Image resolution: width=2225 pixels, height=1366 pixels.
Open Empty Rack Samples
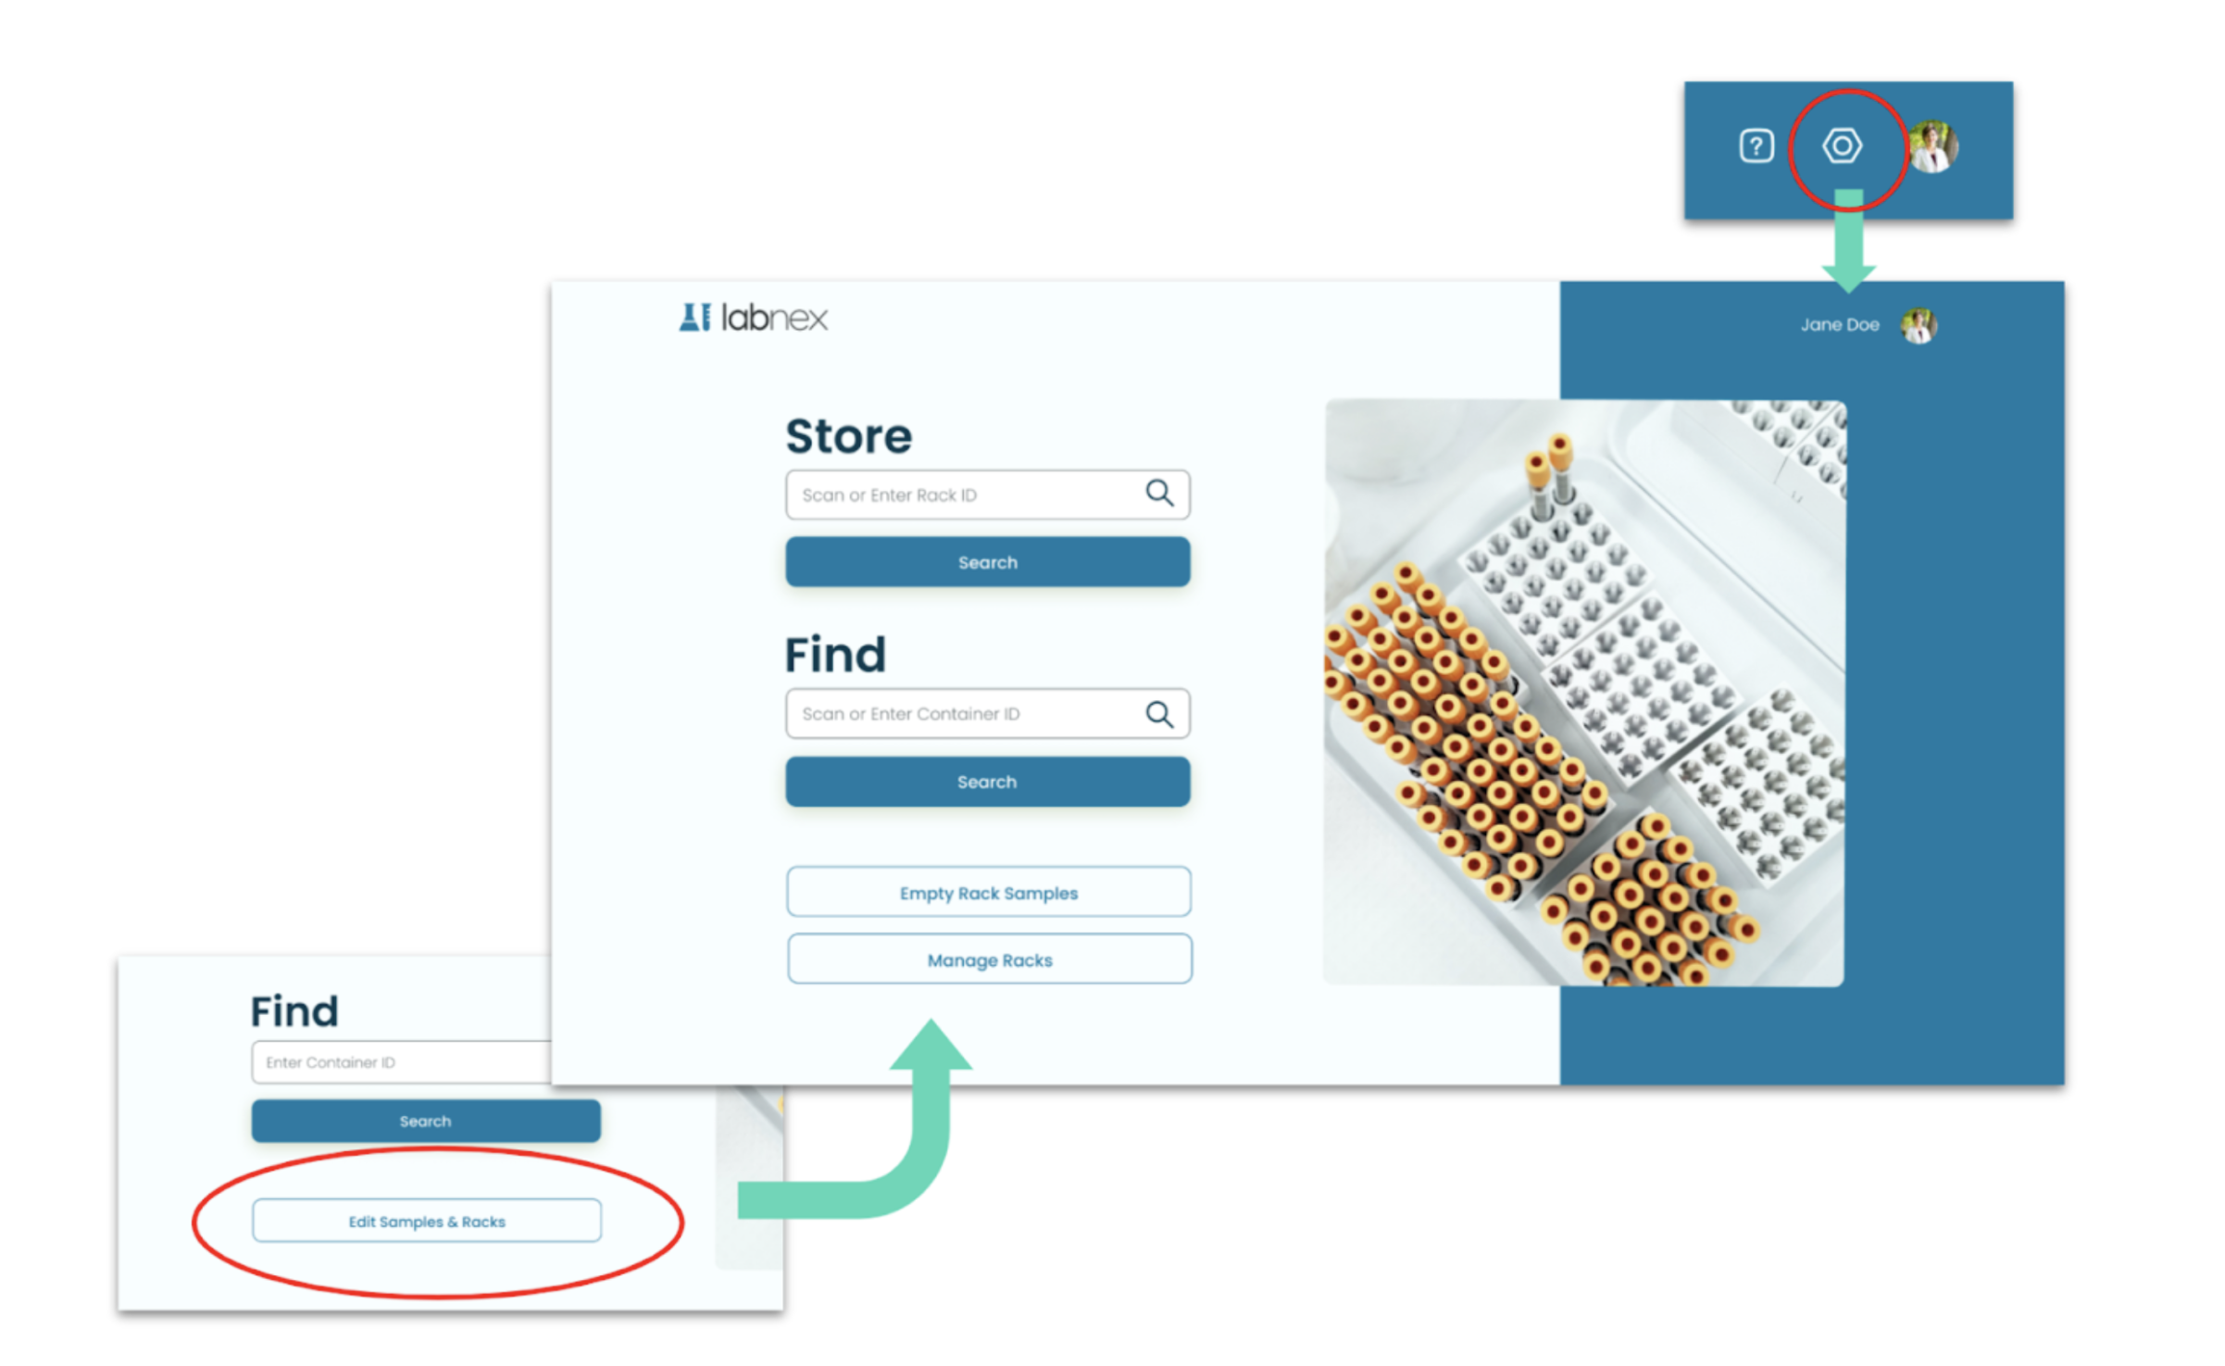tap(988, 893)
